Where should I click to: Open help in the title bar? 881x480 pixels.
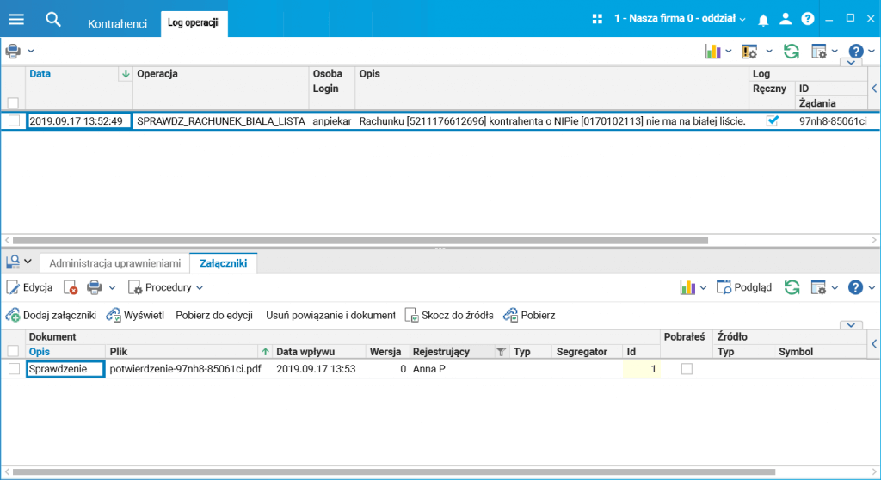click(808, 19)
